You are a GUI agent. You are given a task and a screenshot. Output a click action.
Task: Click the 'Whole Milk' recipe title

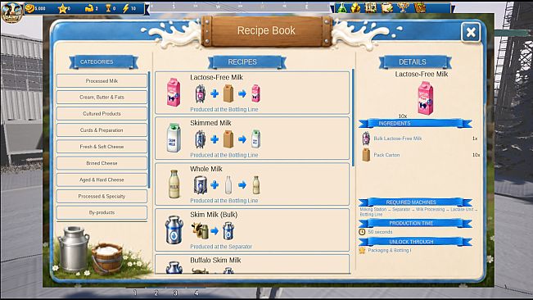[x=206, y=169]
